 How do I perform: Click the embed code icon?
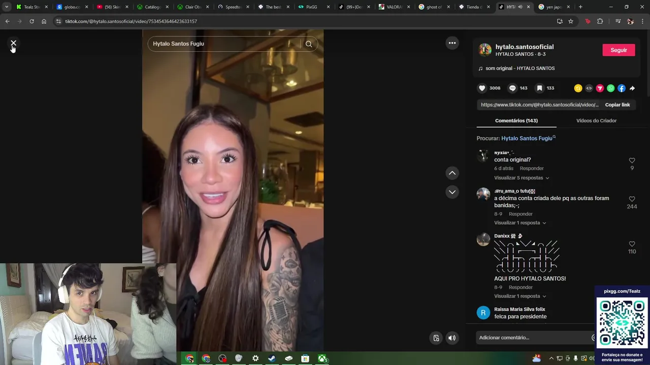click(589, 88)
